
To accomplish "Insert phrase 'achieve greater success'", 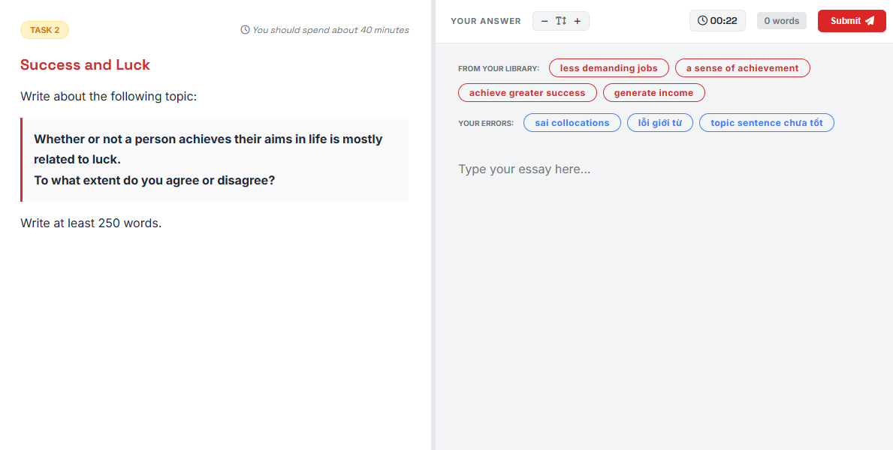I will tap(526, 93).
